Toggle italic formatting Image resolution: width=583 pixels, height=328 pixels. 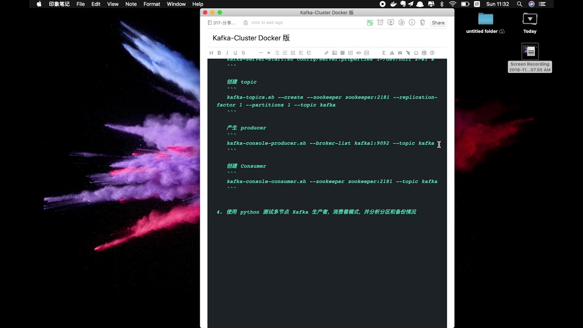click(x=227, y=53)
